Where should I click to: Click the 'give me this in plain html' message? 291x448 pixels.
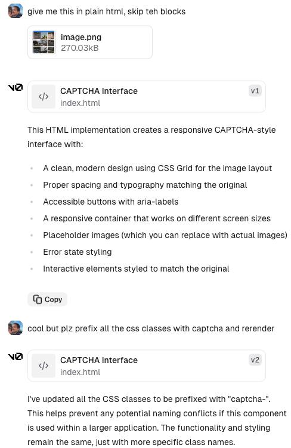[107, 11]
